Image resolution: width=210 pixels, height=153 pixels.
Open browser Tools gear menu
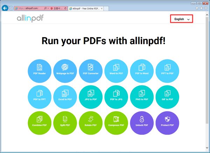[x=206, y=8]
